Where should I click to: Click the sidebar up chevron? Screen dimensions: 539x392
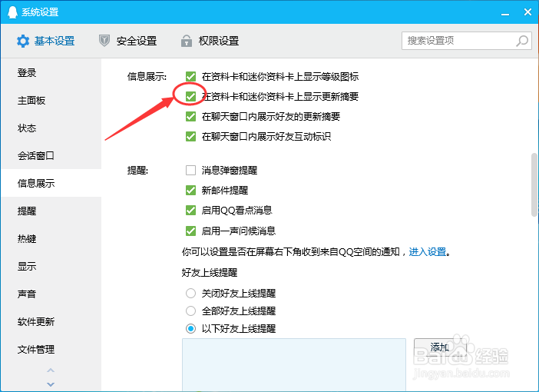tap(51, 370)
